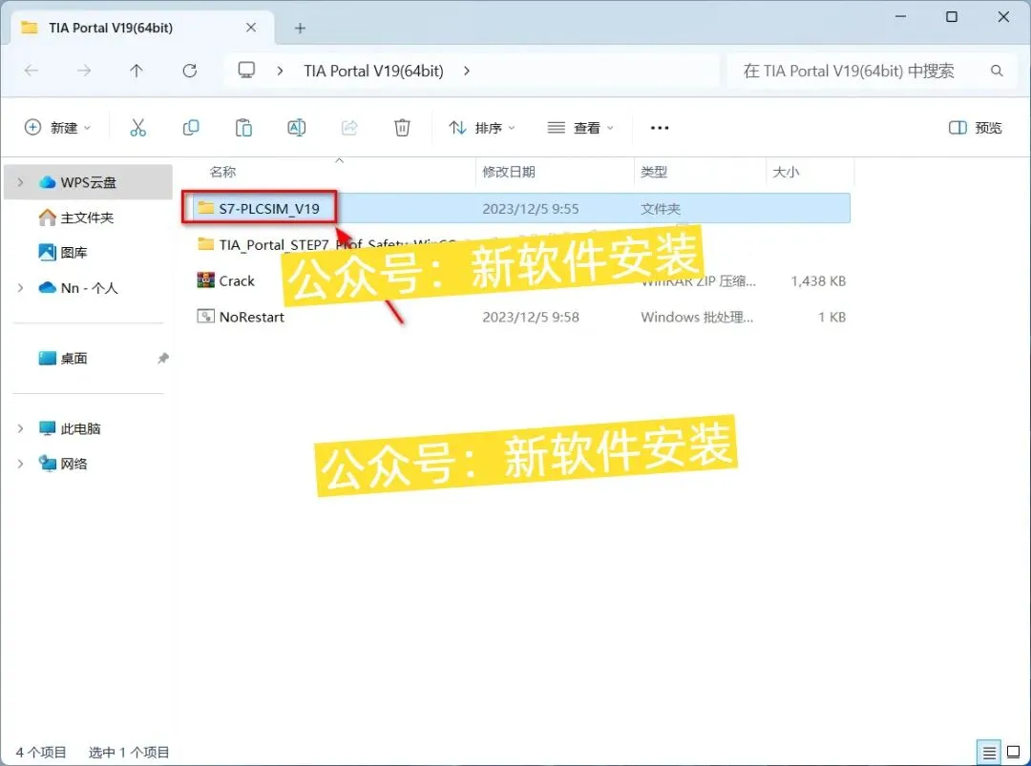Select the S7-PLCSIM_V19 folder name
Screen dimensions: 1031x766
[269, 208]
